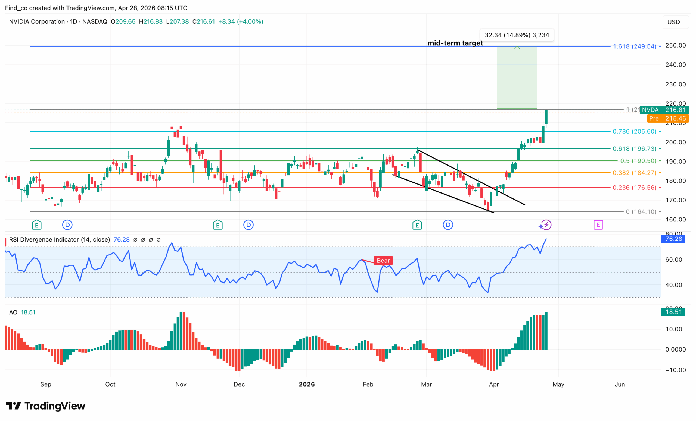
Task: Click the change +8.34 (+4.00%)
Action: (241, 21)
